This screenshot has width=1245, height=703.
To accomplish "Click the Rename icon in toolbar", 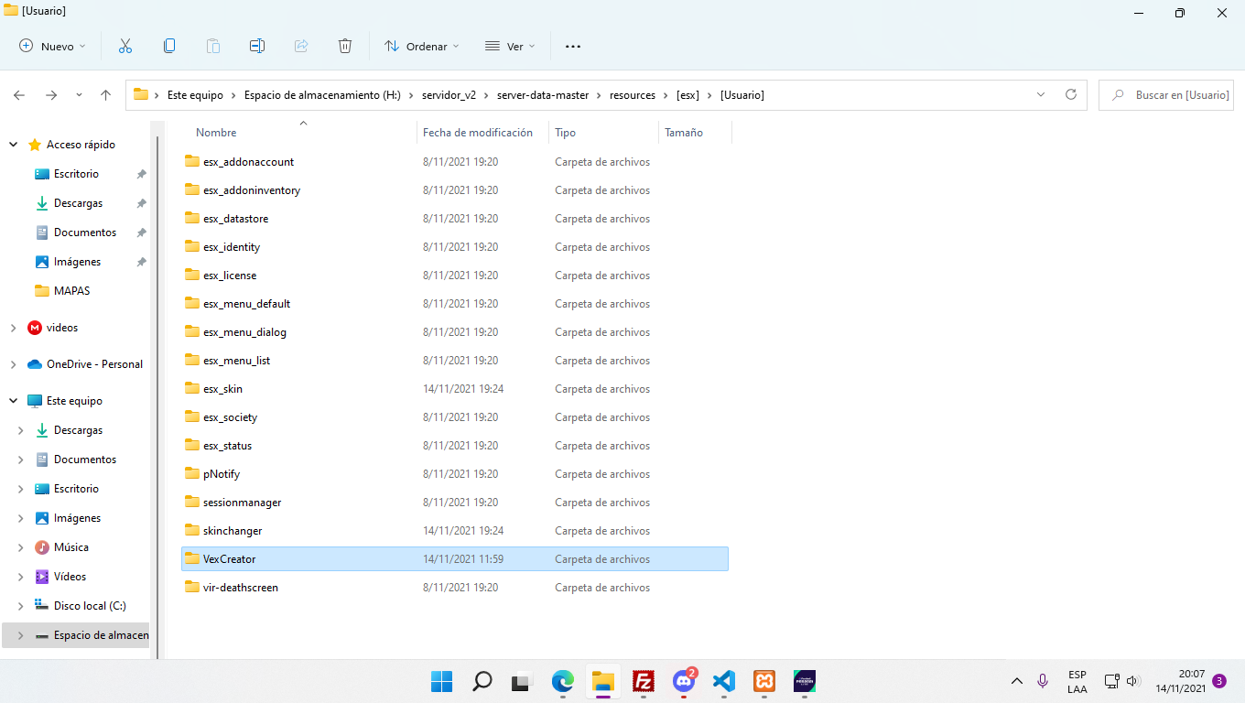I will click(x=257, y=46).
